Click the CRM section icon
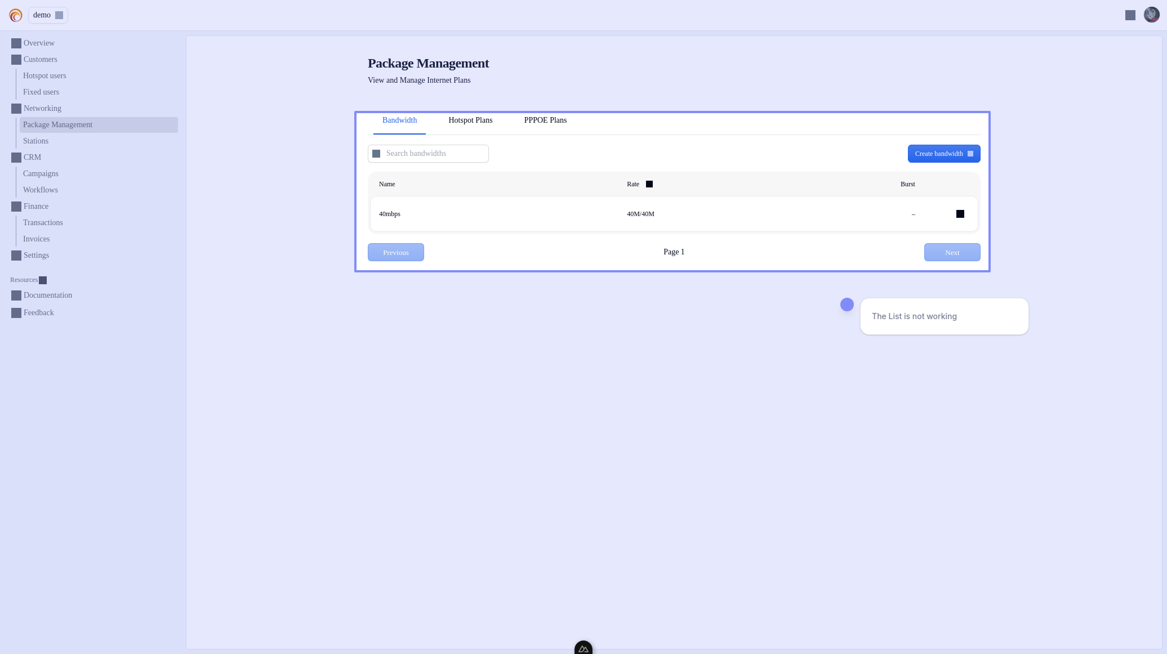Image resolution: width=1167 pixels, height=654 pixels. 16,158
